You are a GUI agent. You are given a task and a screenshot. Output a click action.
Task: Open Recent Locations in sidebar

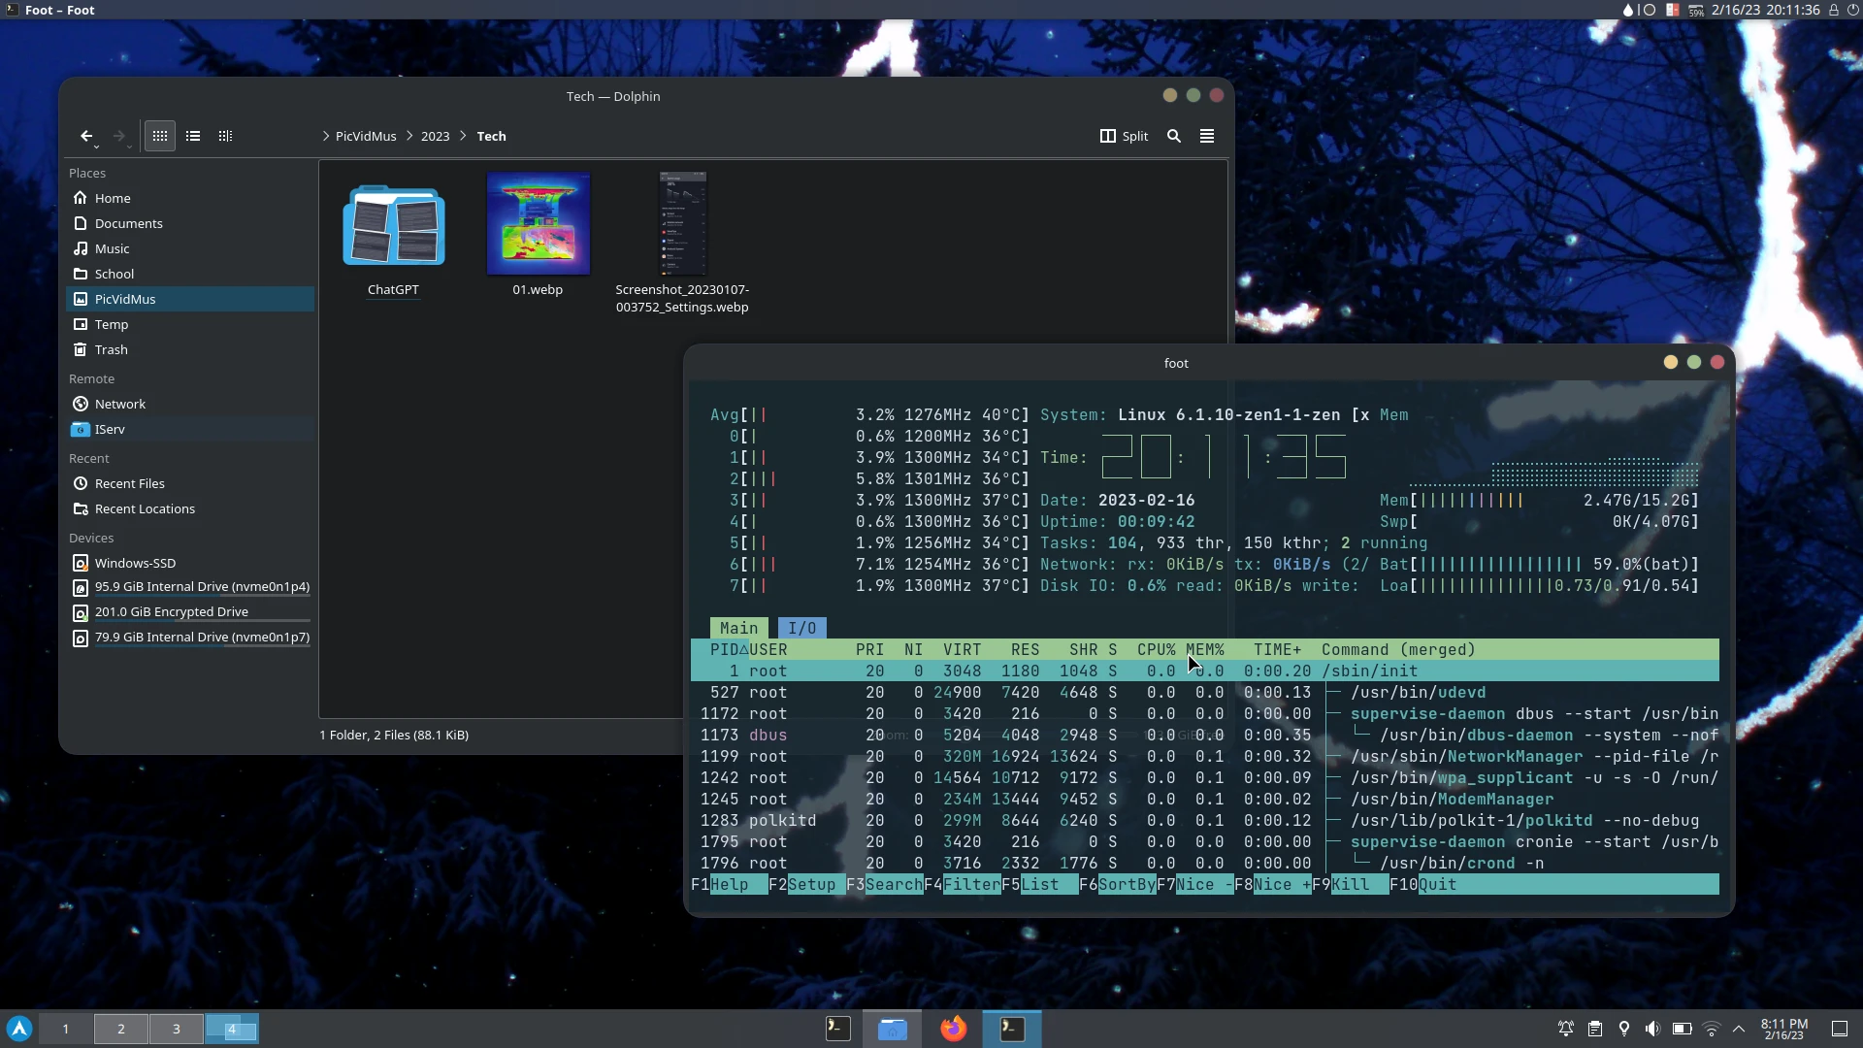[x=190, y=508]
